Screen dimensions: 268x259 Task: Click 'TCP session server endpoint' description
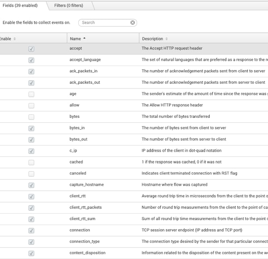coord(192,230)
